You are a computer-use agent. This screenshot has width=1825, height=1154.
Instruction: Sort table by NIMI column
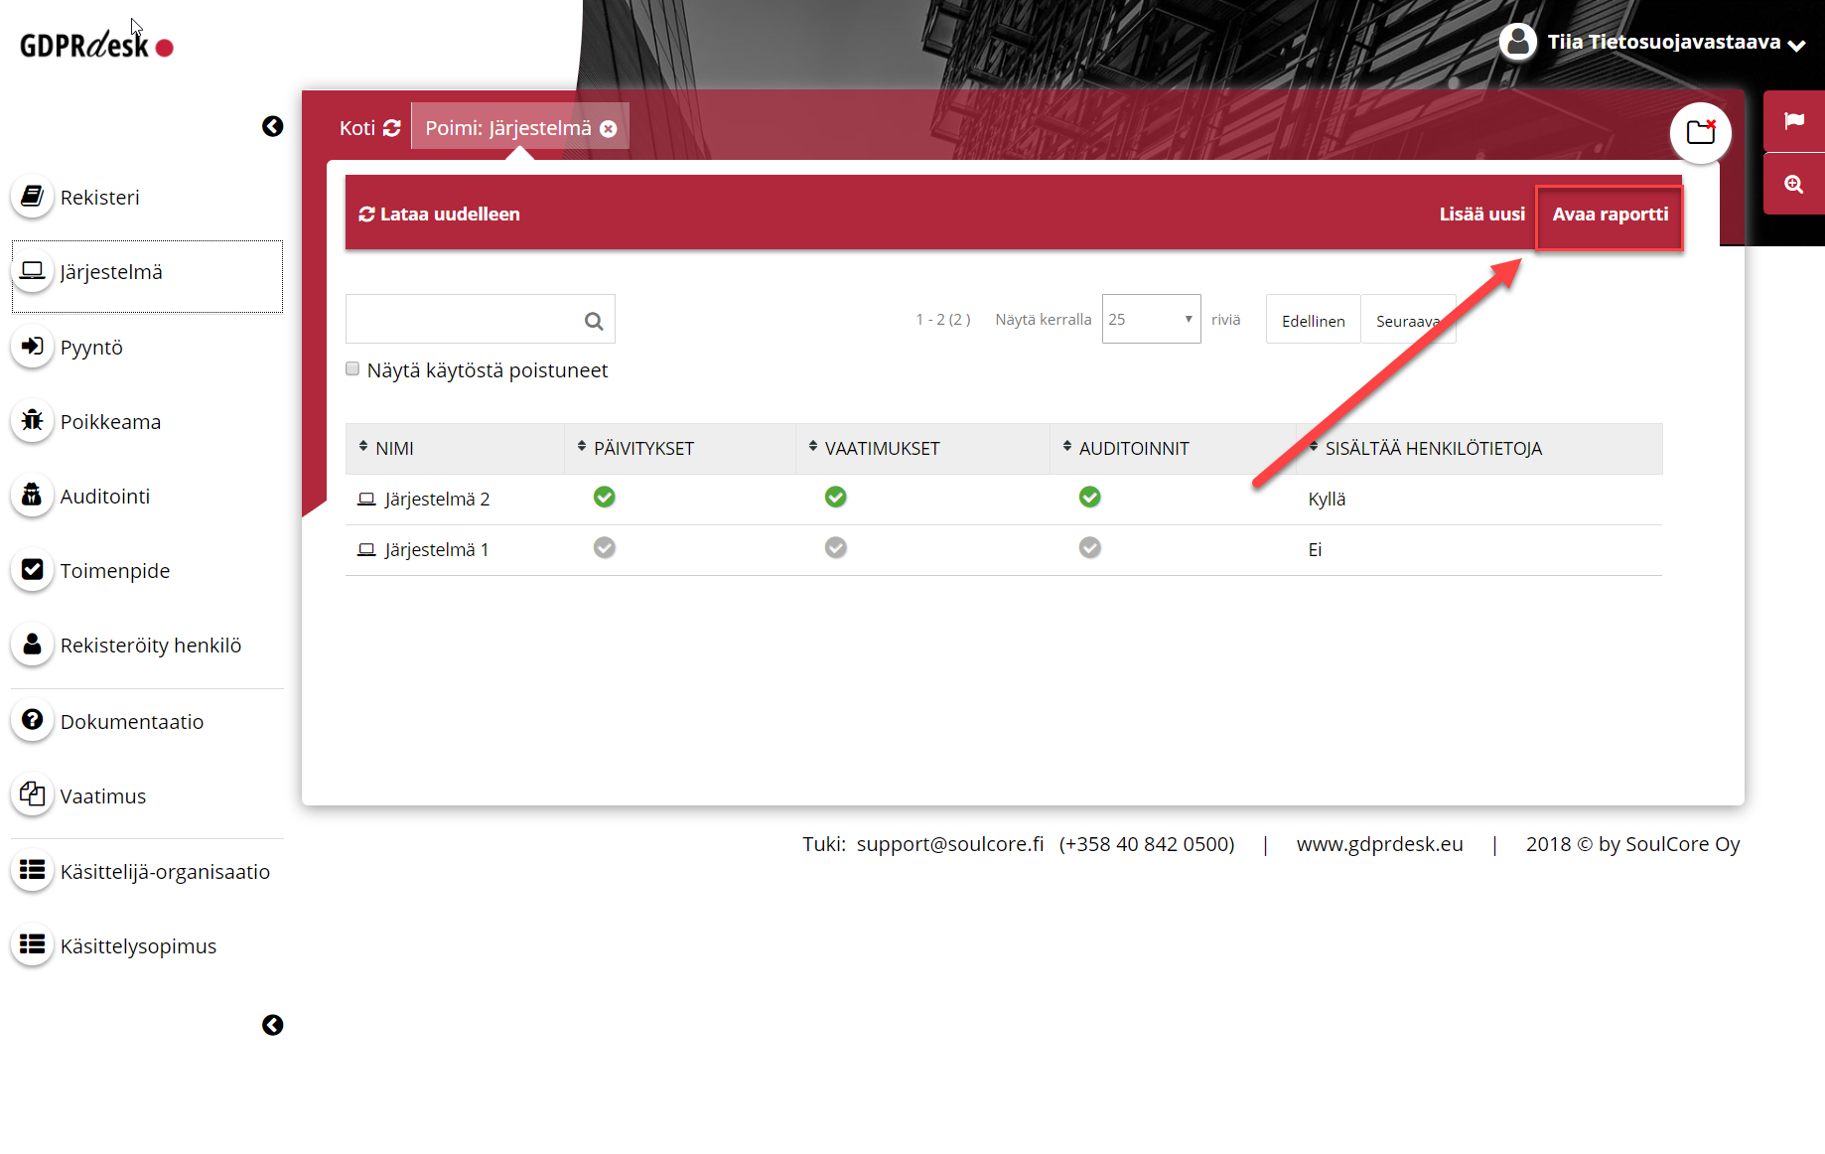coord(394,448)
